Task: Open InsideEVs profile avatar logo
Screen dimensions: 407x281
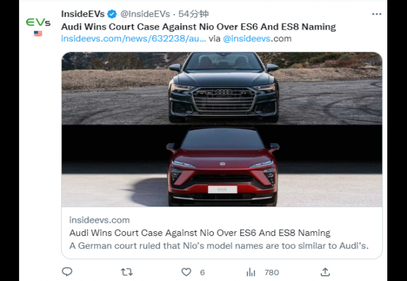Action: coord(38,22)
